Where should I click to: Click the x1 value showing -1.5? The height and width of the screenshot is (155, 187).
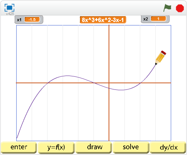(32, 20)
